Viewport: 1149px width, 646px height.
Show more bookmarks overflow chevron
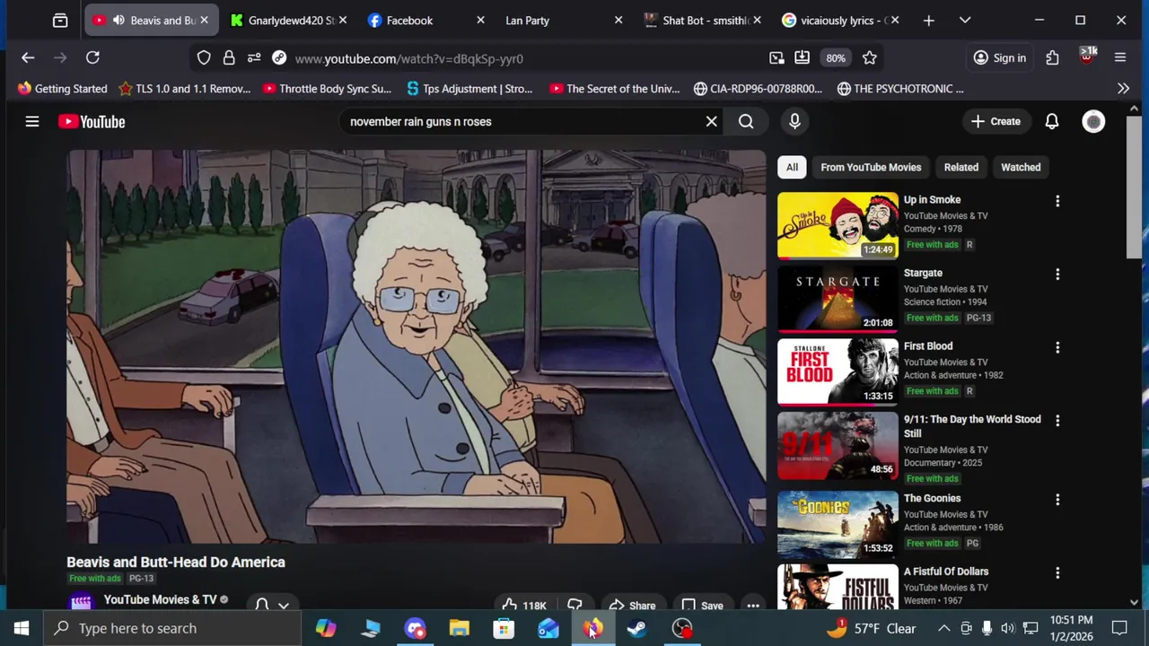click(x=1123, y=89)
